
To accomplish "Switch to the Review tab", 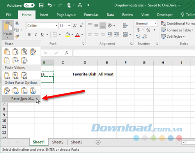I will 128,15.
